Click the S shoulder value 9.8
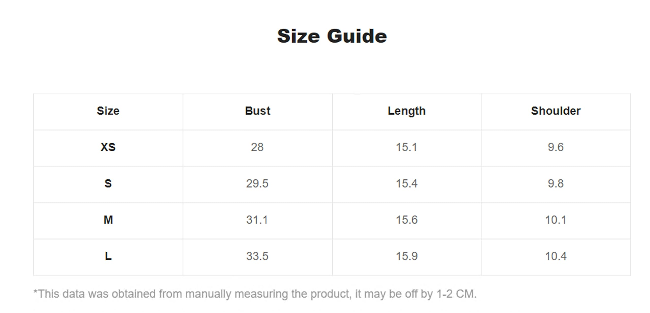Image resolution: width=650 pixels, height=313 pixels. 556,183
